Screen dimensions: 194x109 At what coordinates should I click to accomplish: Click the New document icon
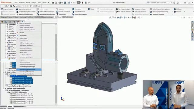tap(56, 3)
